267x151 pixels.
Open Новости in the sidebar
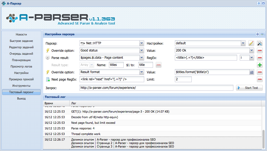(21, 34)
